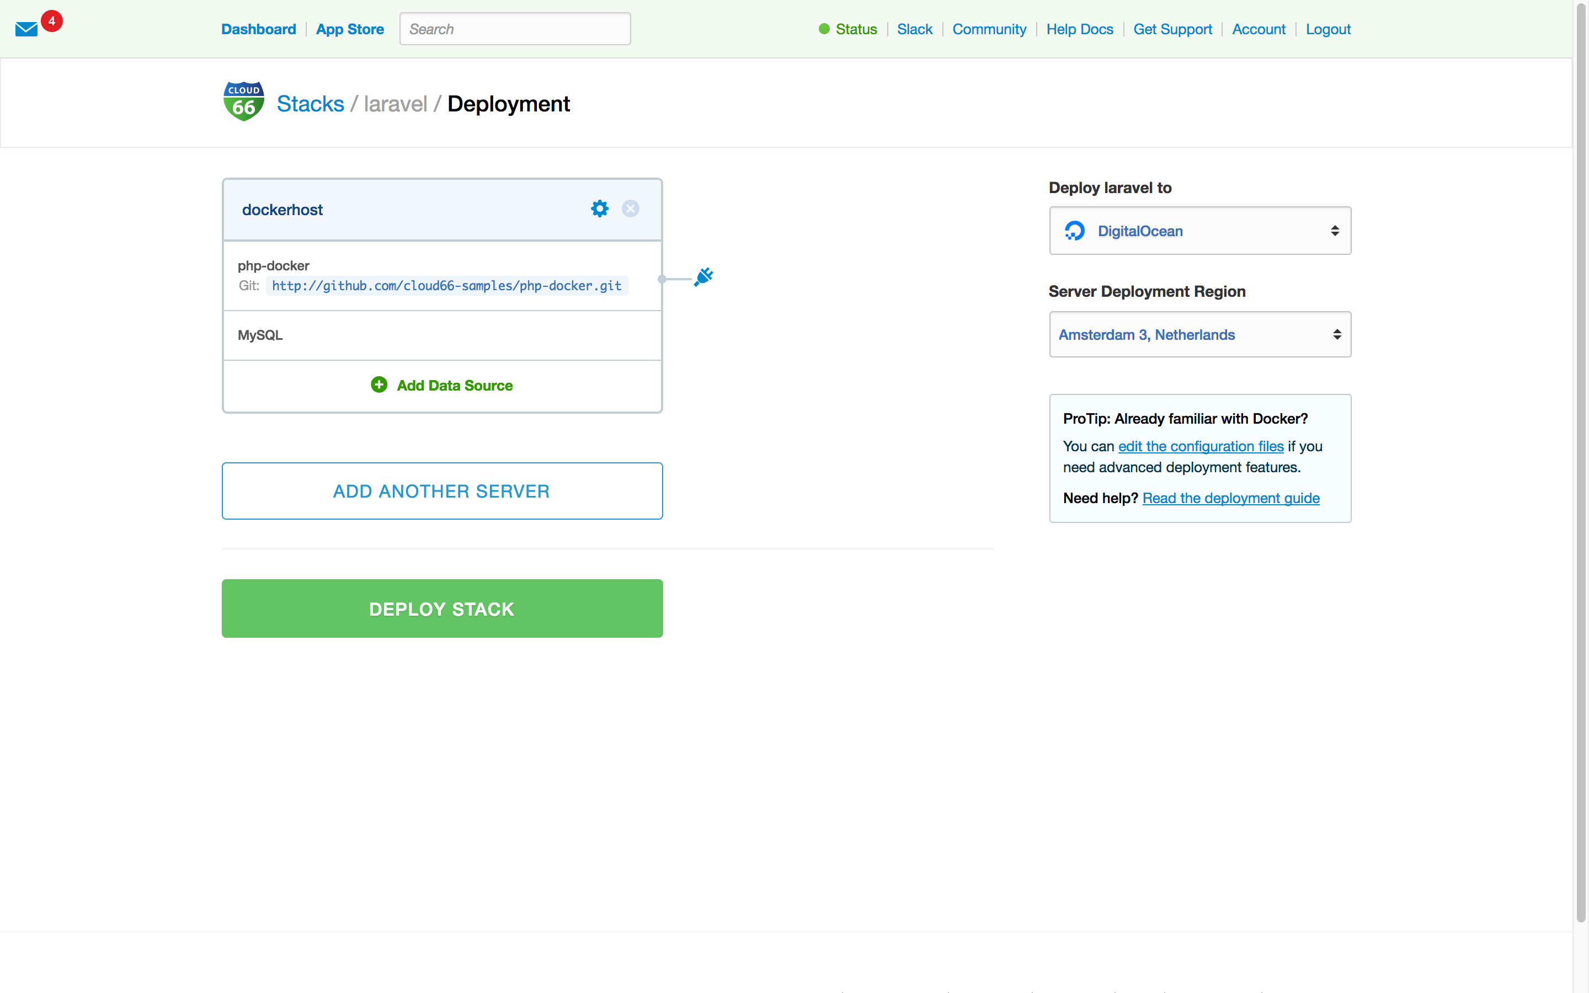Open the laravel breadcrumb
Image resolution: width=1589 pixels, height=993 pixels.
tap(395, 104)
